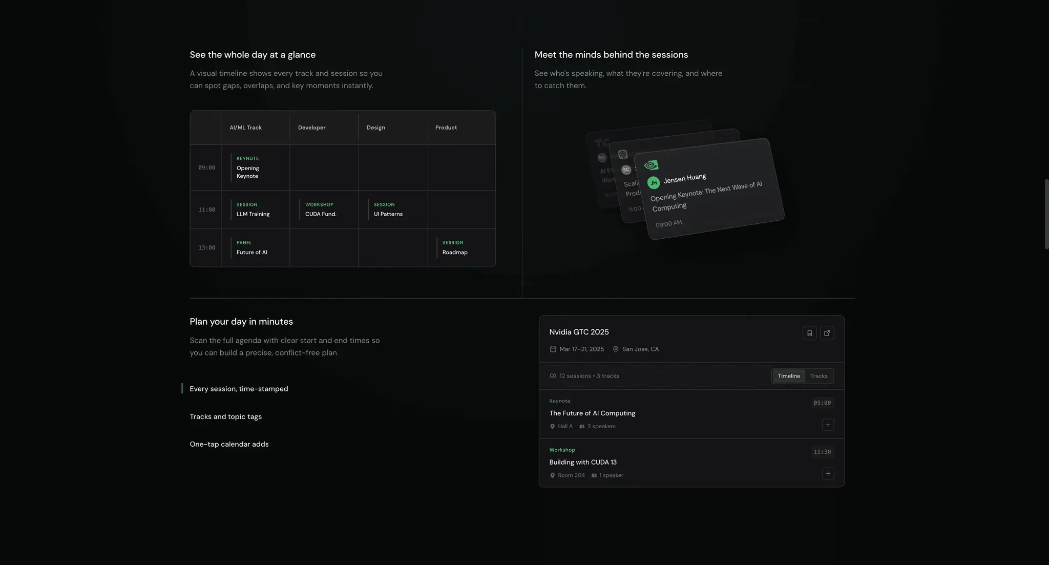Click the location pin beside San Jose
Screen dimensions: 1049x565
[616, 349]
